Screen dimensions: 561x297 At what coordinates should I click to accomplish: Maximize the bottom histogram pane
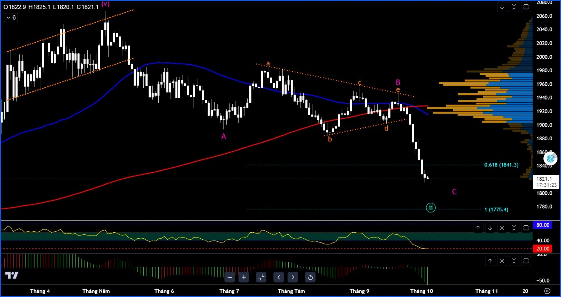pyautogui.click(x=526, y=261)
